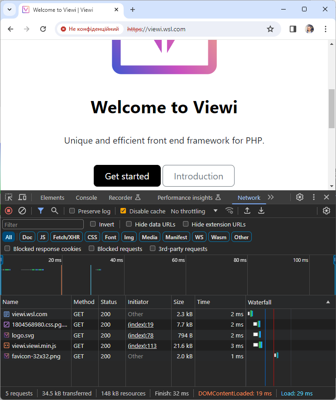
Task: Switch to the Recorder tab
Action: pyautogui.click(x=125, y=198)
